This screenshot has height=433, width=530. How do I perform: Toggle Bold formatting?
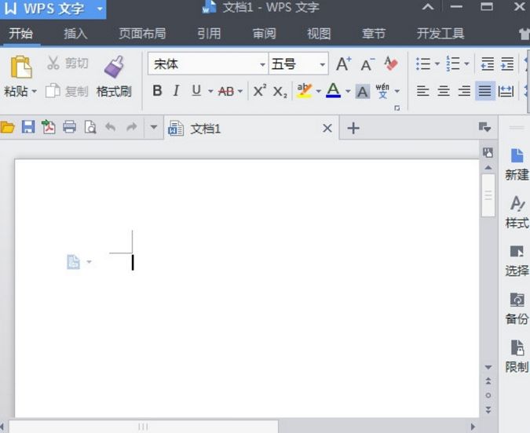(157, 90)
